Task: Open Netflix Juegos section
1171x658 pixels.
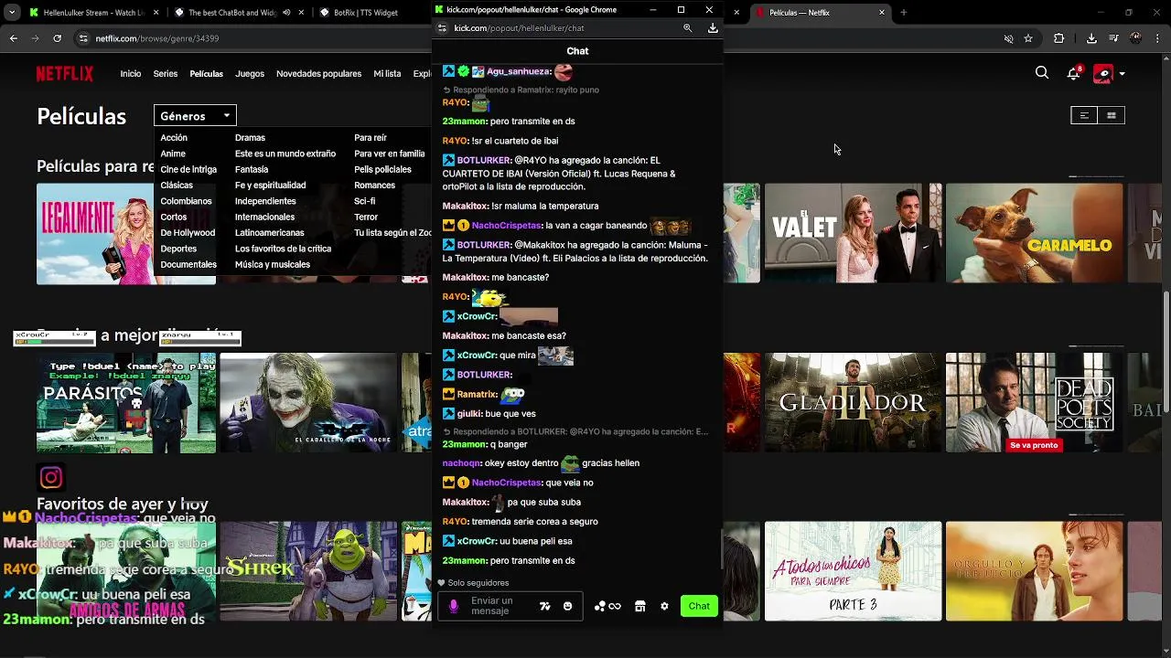Action: point(250,74)
